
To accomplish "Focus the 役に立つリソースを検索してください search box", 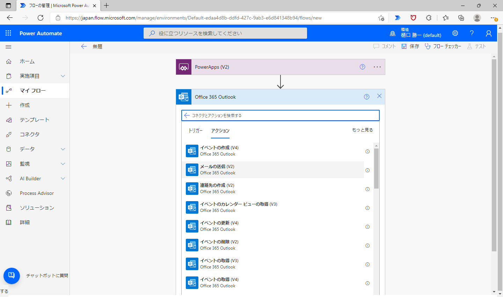I will 225,33.
